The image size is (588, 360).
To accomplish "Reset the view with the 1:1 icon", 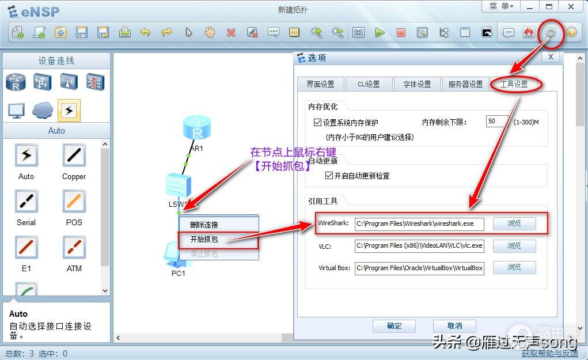I will [x=358, y=33].
